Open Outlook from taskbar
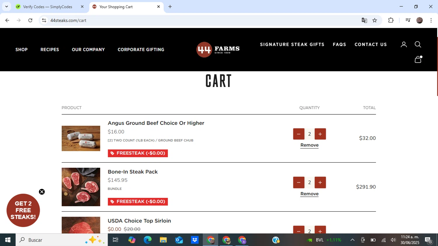Screen dimensions: 438x246 tap(179, 240)
